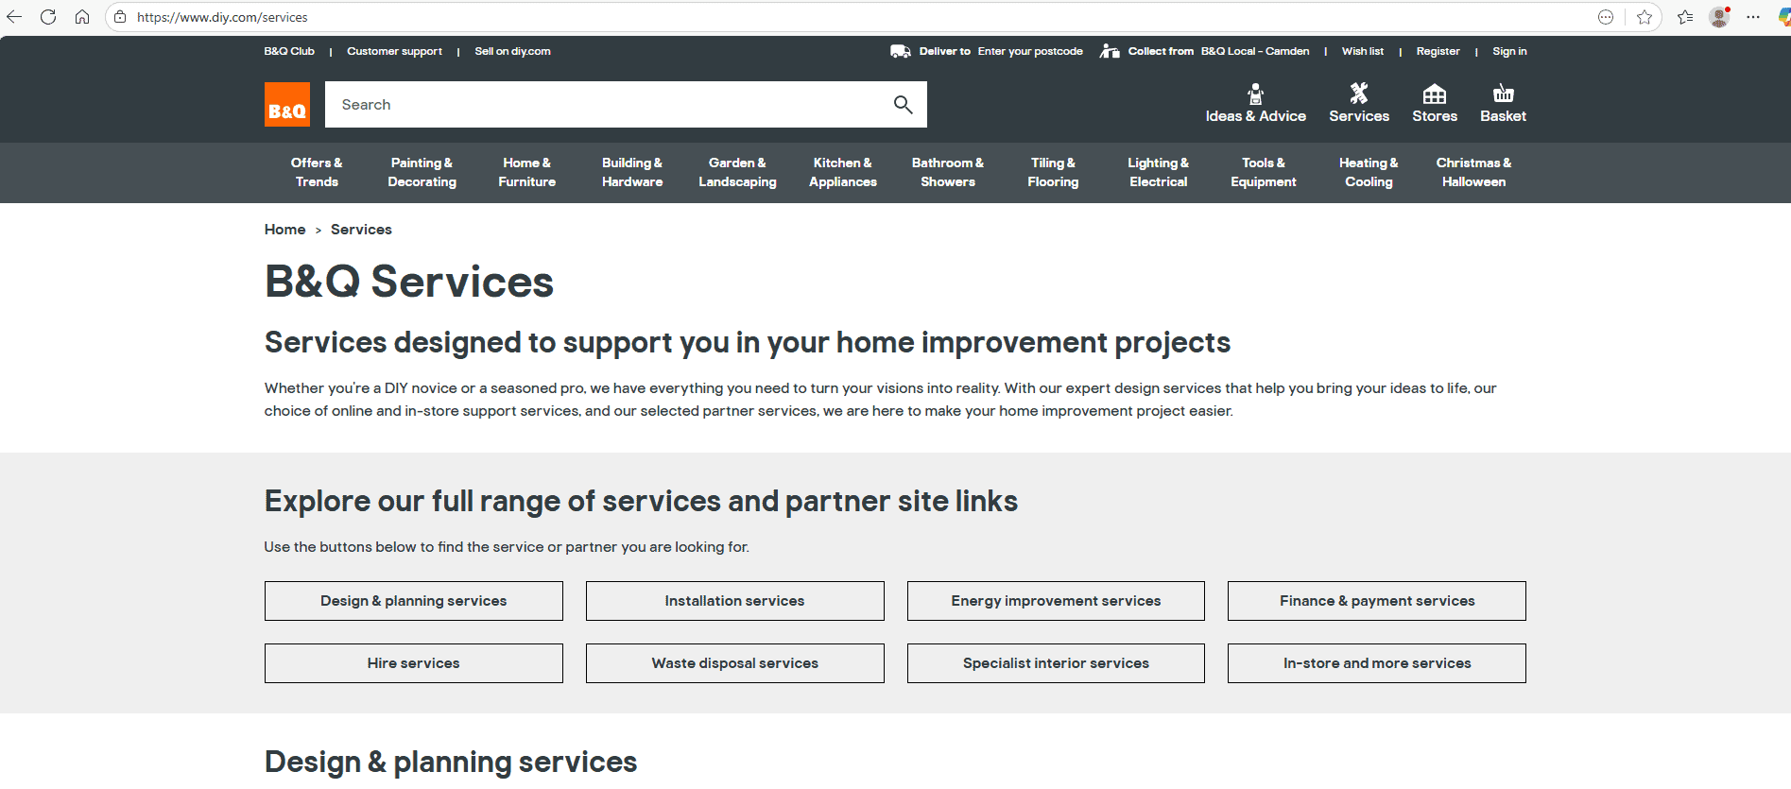
Task: Click the B&Q Services heading
Action: (x=409, y=282)
